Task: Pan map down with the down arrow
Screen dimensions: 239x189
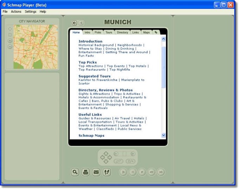Action: [x=106, y=161]
